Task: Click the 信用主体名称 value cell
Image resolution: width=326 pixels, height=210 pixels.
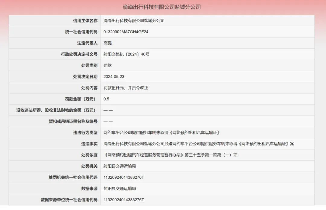Action: pos(207,21)
